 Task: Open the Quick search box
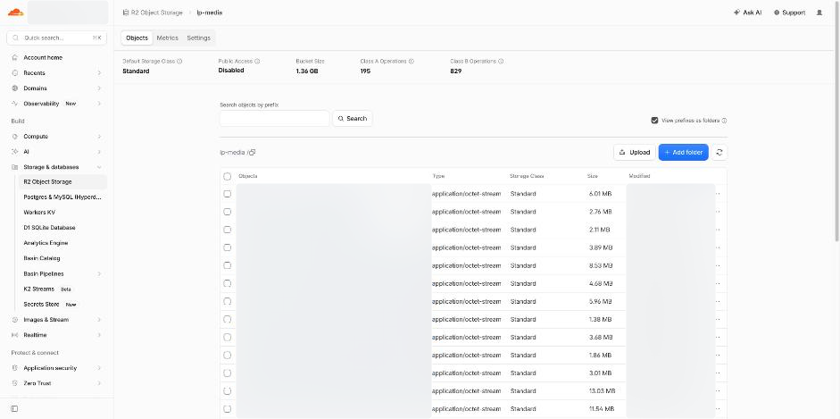click(x=56, y=38)
